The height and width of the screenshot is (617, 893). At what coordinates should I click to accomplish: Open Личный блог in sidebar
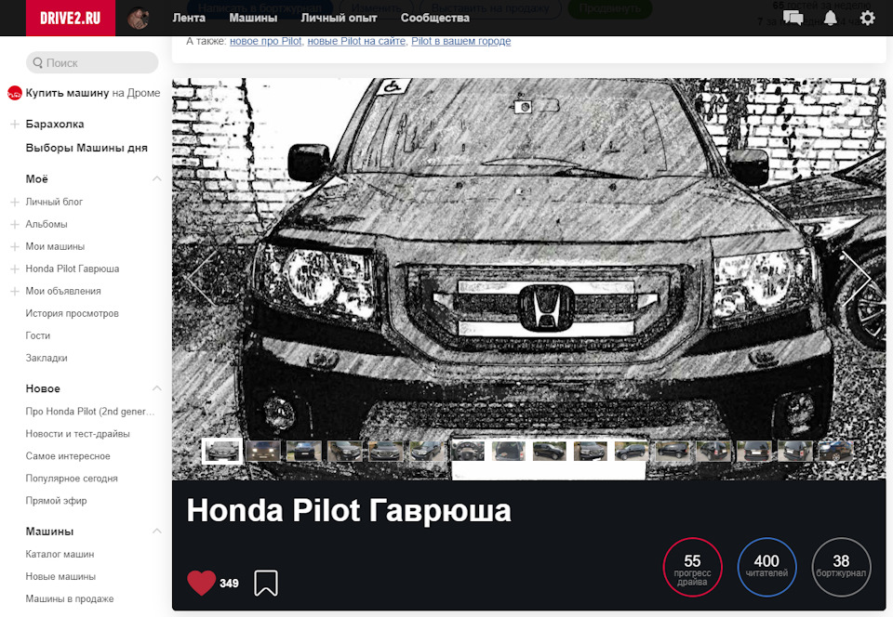pos(54,202)
